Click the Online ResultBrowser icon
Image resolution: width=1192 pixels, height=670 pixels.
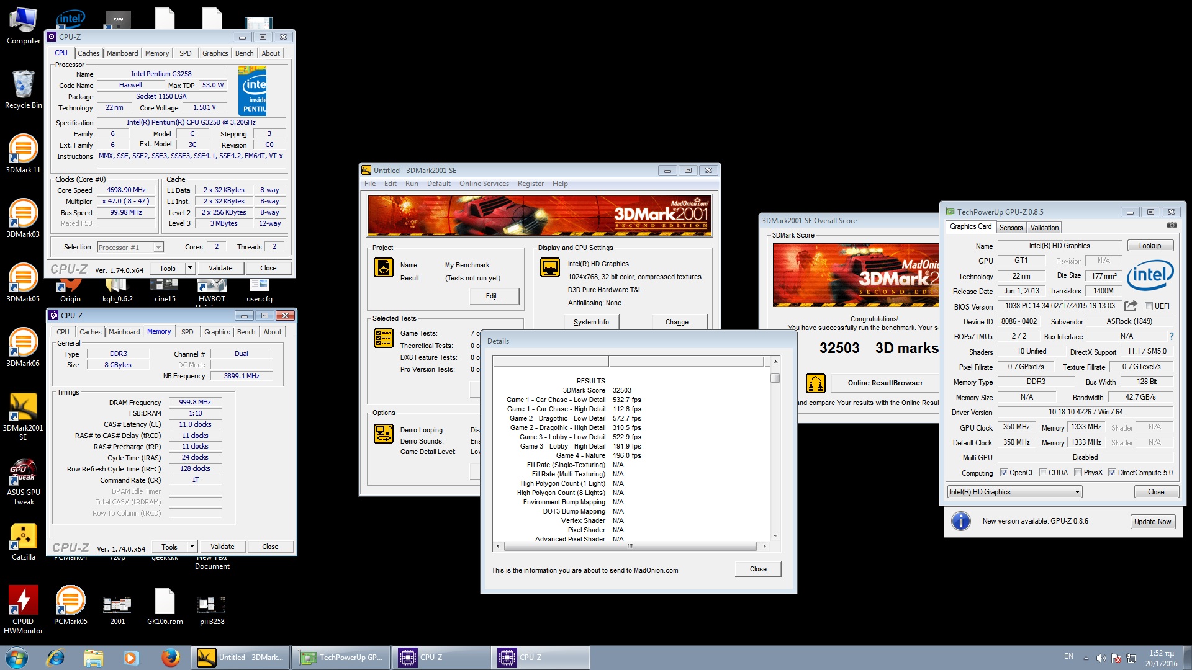coord(816,383)
